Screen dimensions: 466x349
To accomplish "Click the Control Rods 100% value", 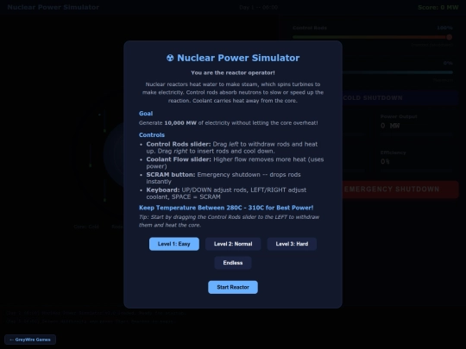I will (x=444, y=28).
